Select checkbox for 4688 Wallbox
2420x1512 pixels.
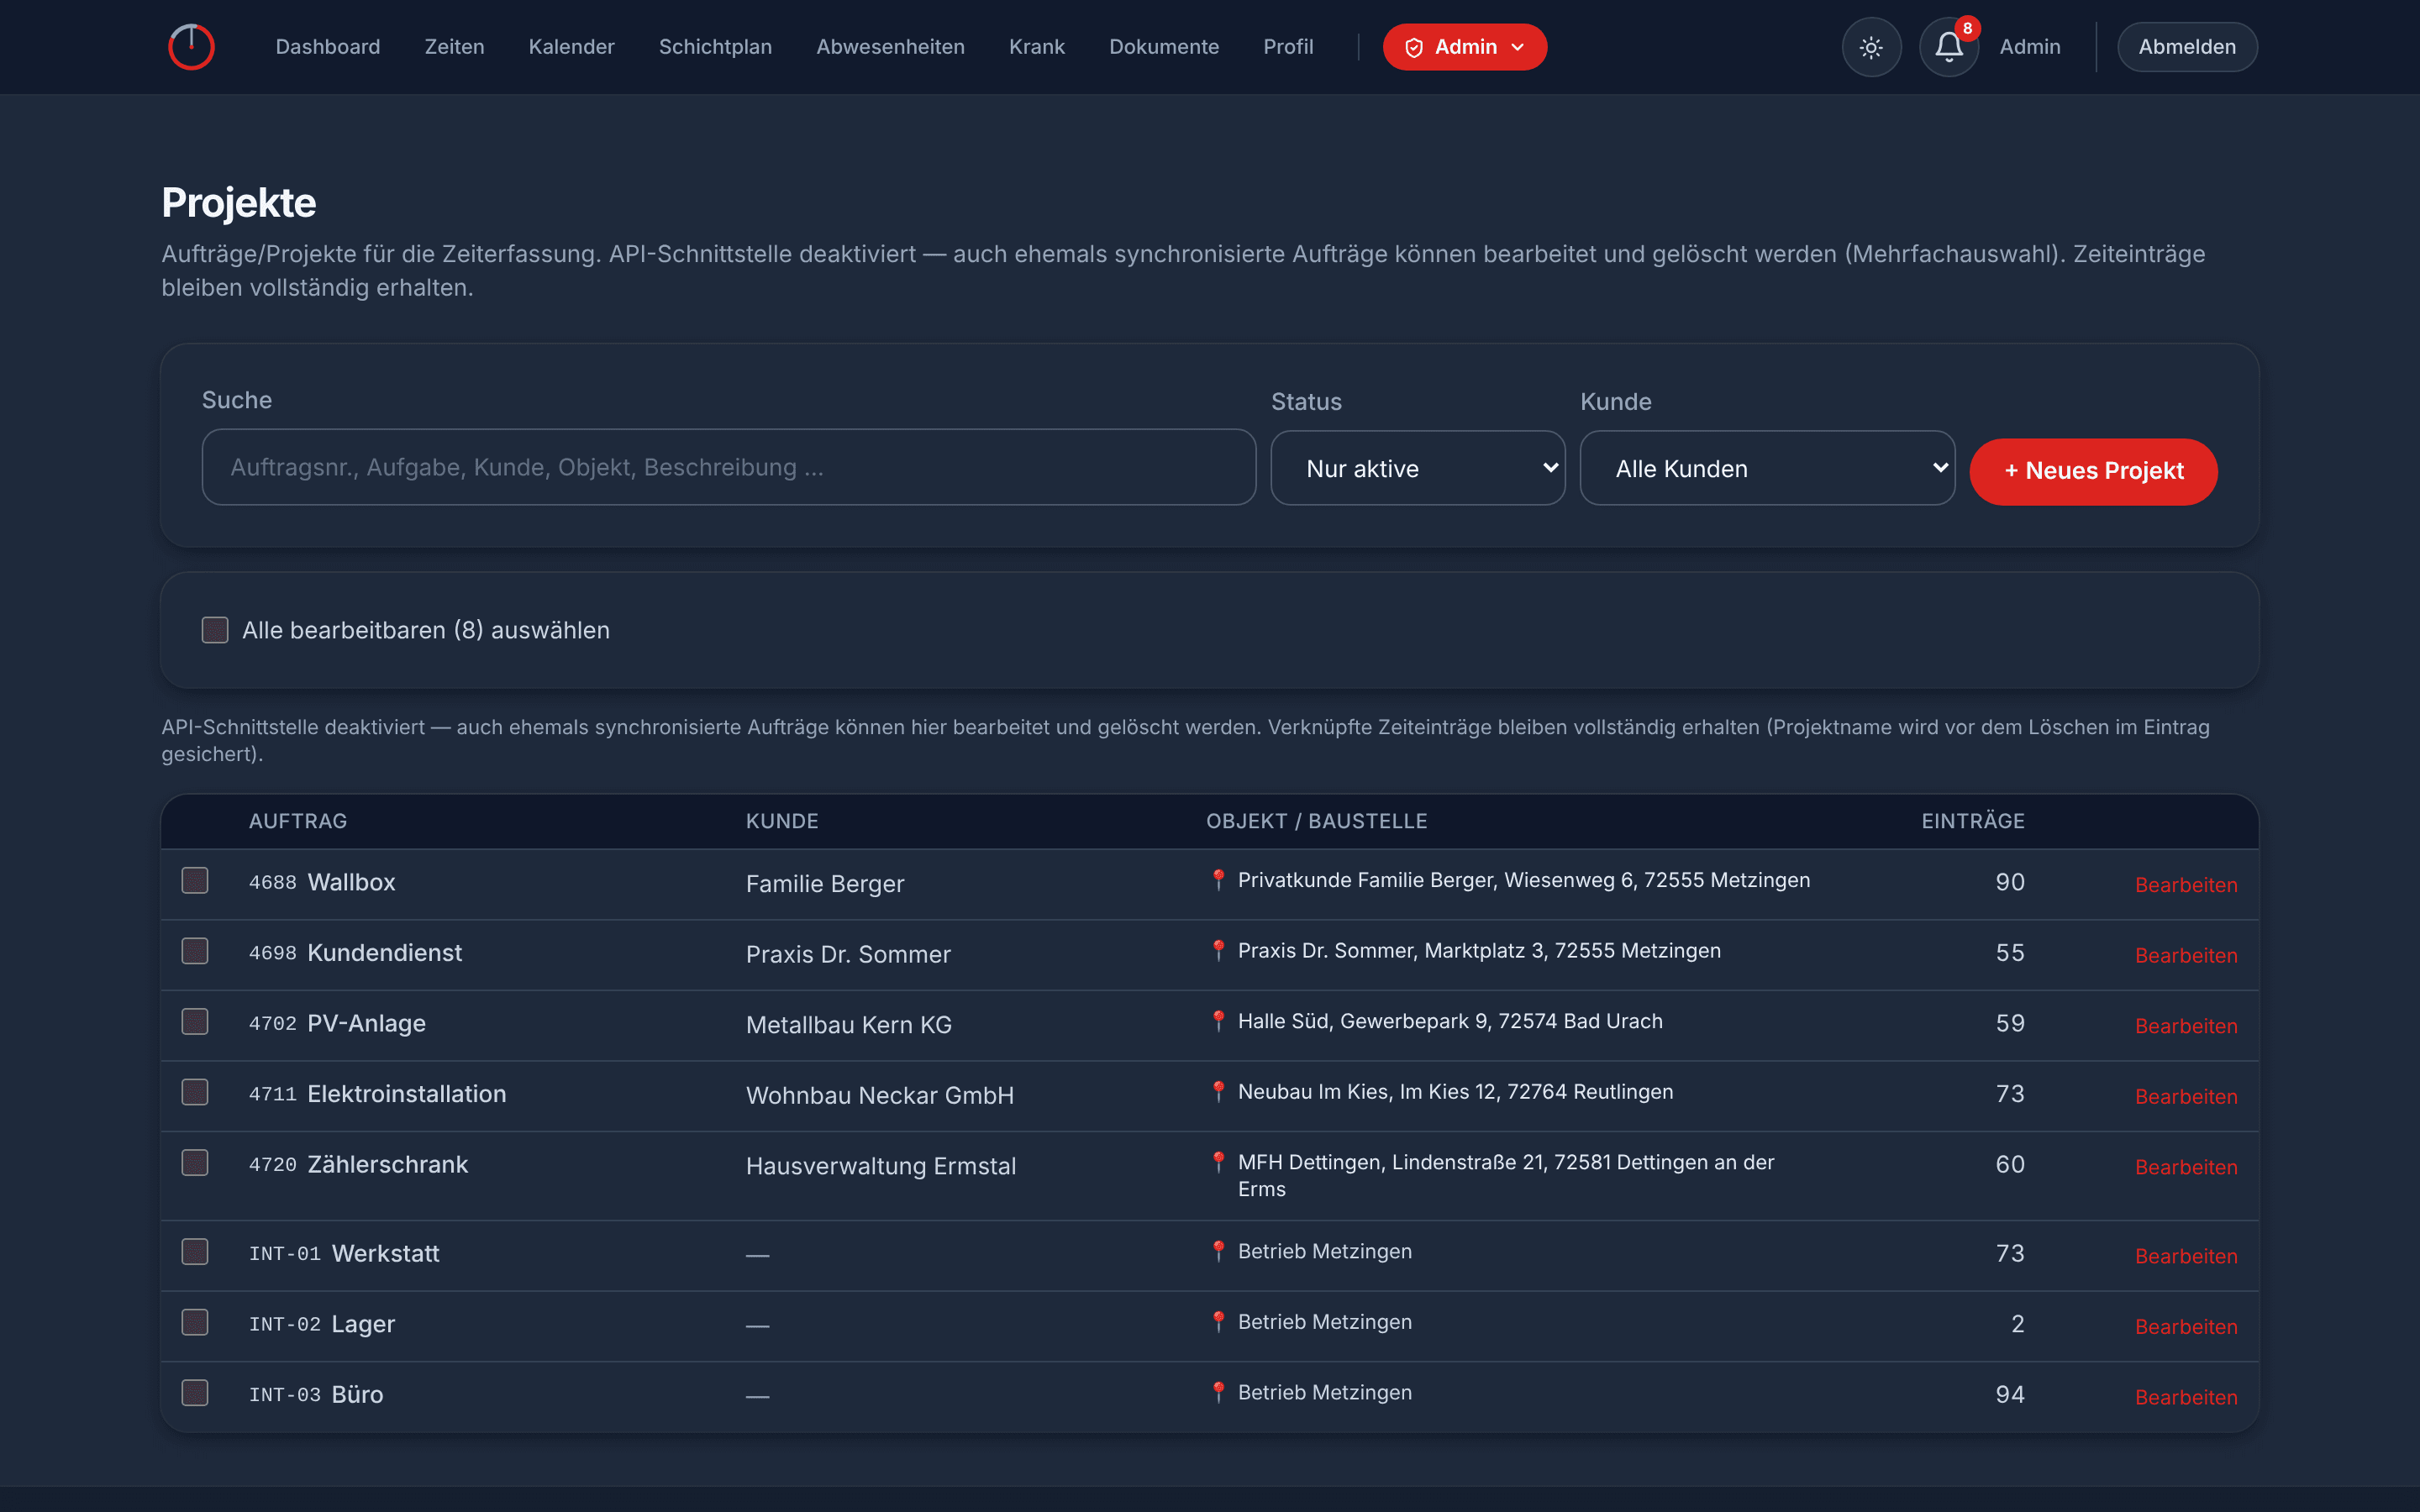[x=195, y=880]
